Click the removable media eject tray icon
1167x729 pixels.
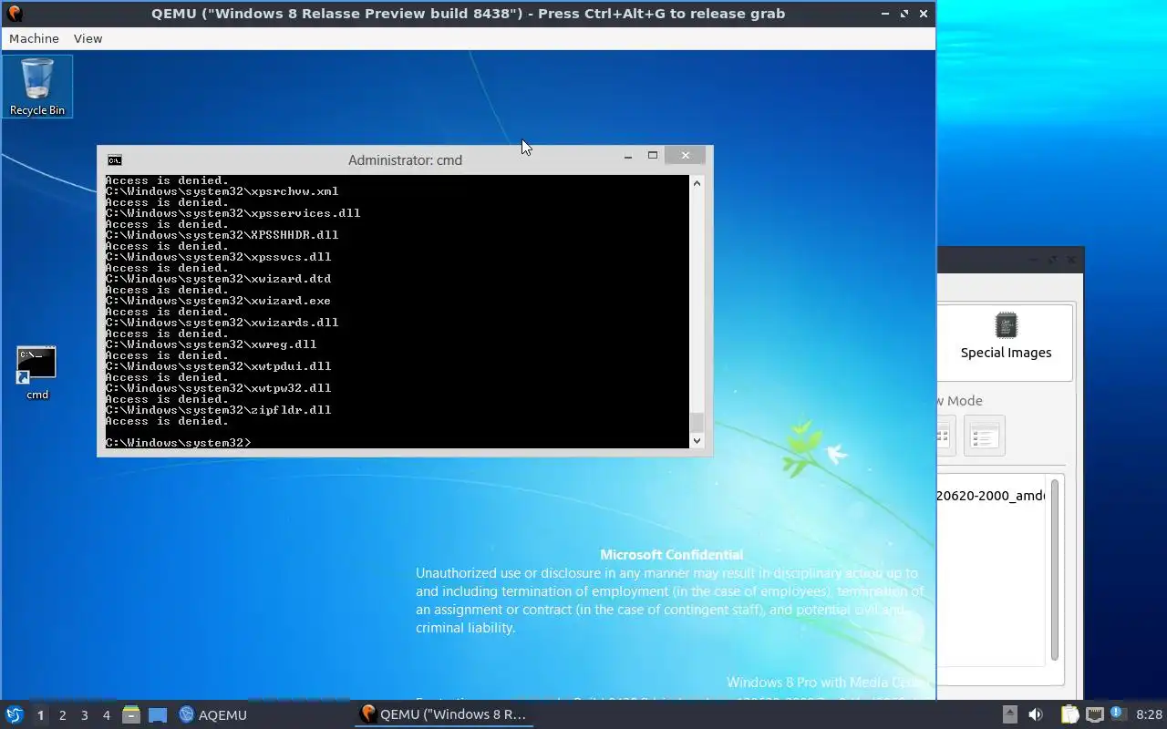pyautogui.click(x=1010, y=714)
